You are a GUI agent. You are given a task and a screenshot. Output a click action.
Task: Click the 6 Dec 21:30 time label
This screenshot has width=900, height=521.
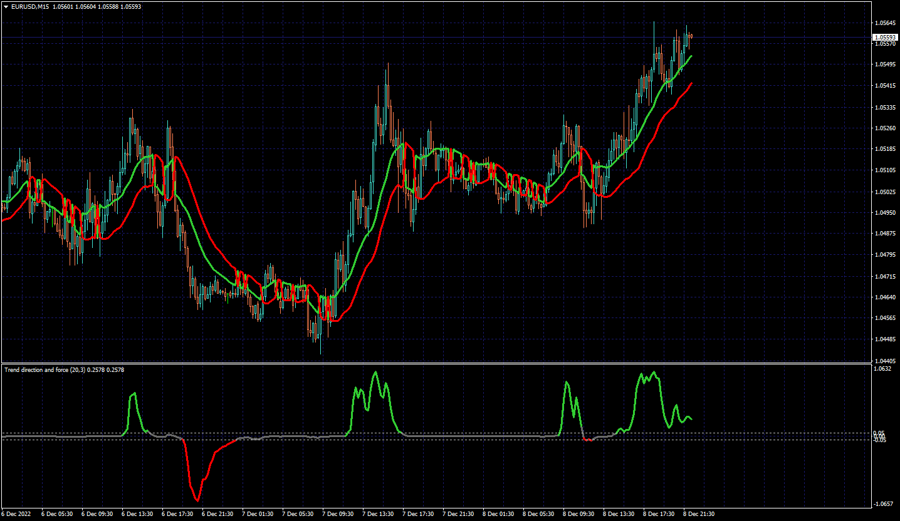tap(217, 513)
